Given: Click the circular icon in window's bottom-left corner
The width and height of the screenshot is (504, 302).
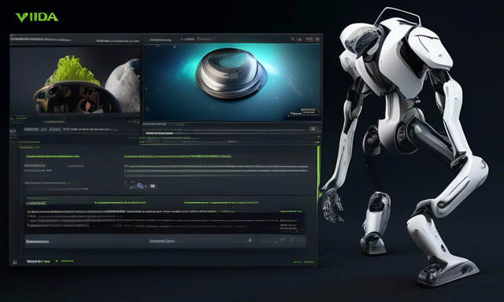Looking at the screenshot, I should coord(15,262).
